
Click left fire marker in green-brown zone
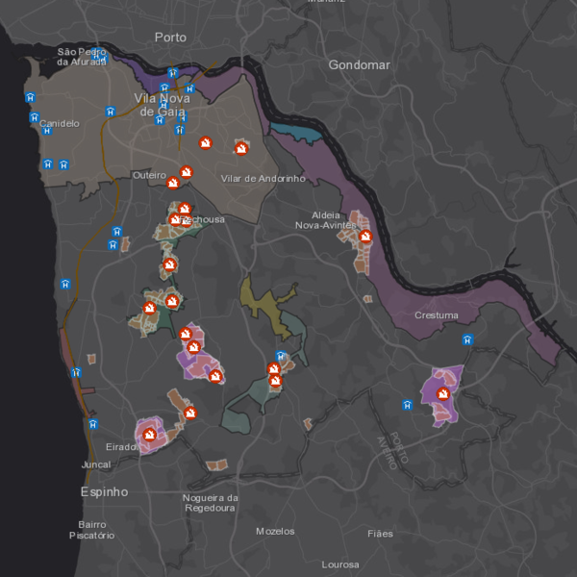(149, 308)
